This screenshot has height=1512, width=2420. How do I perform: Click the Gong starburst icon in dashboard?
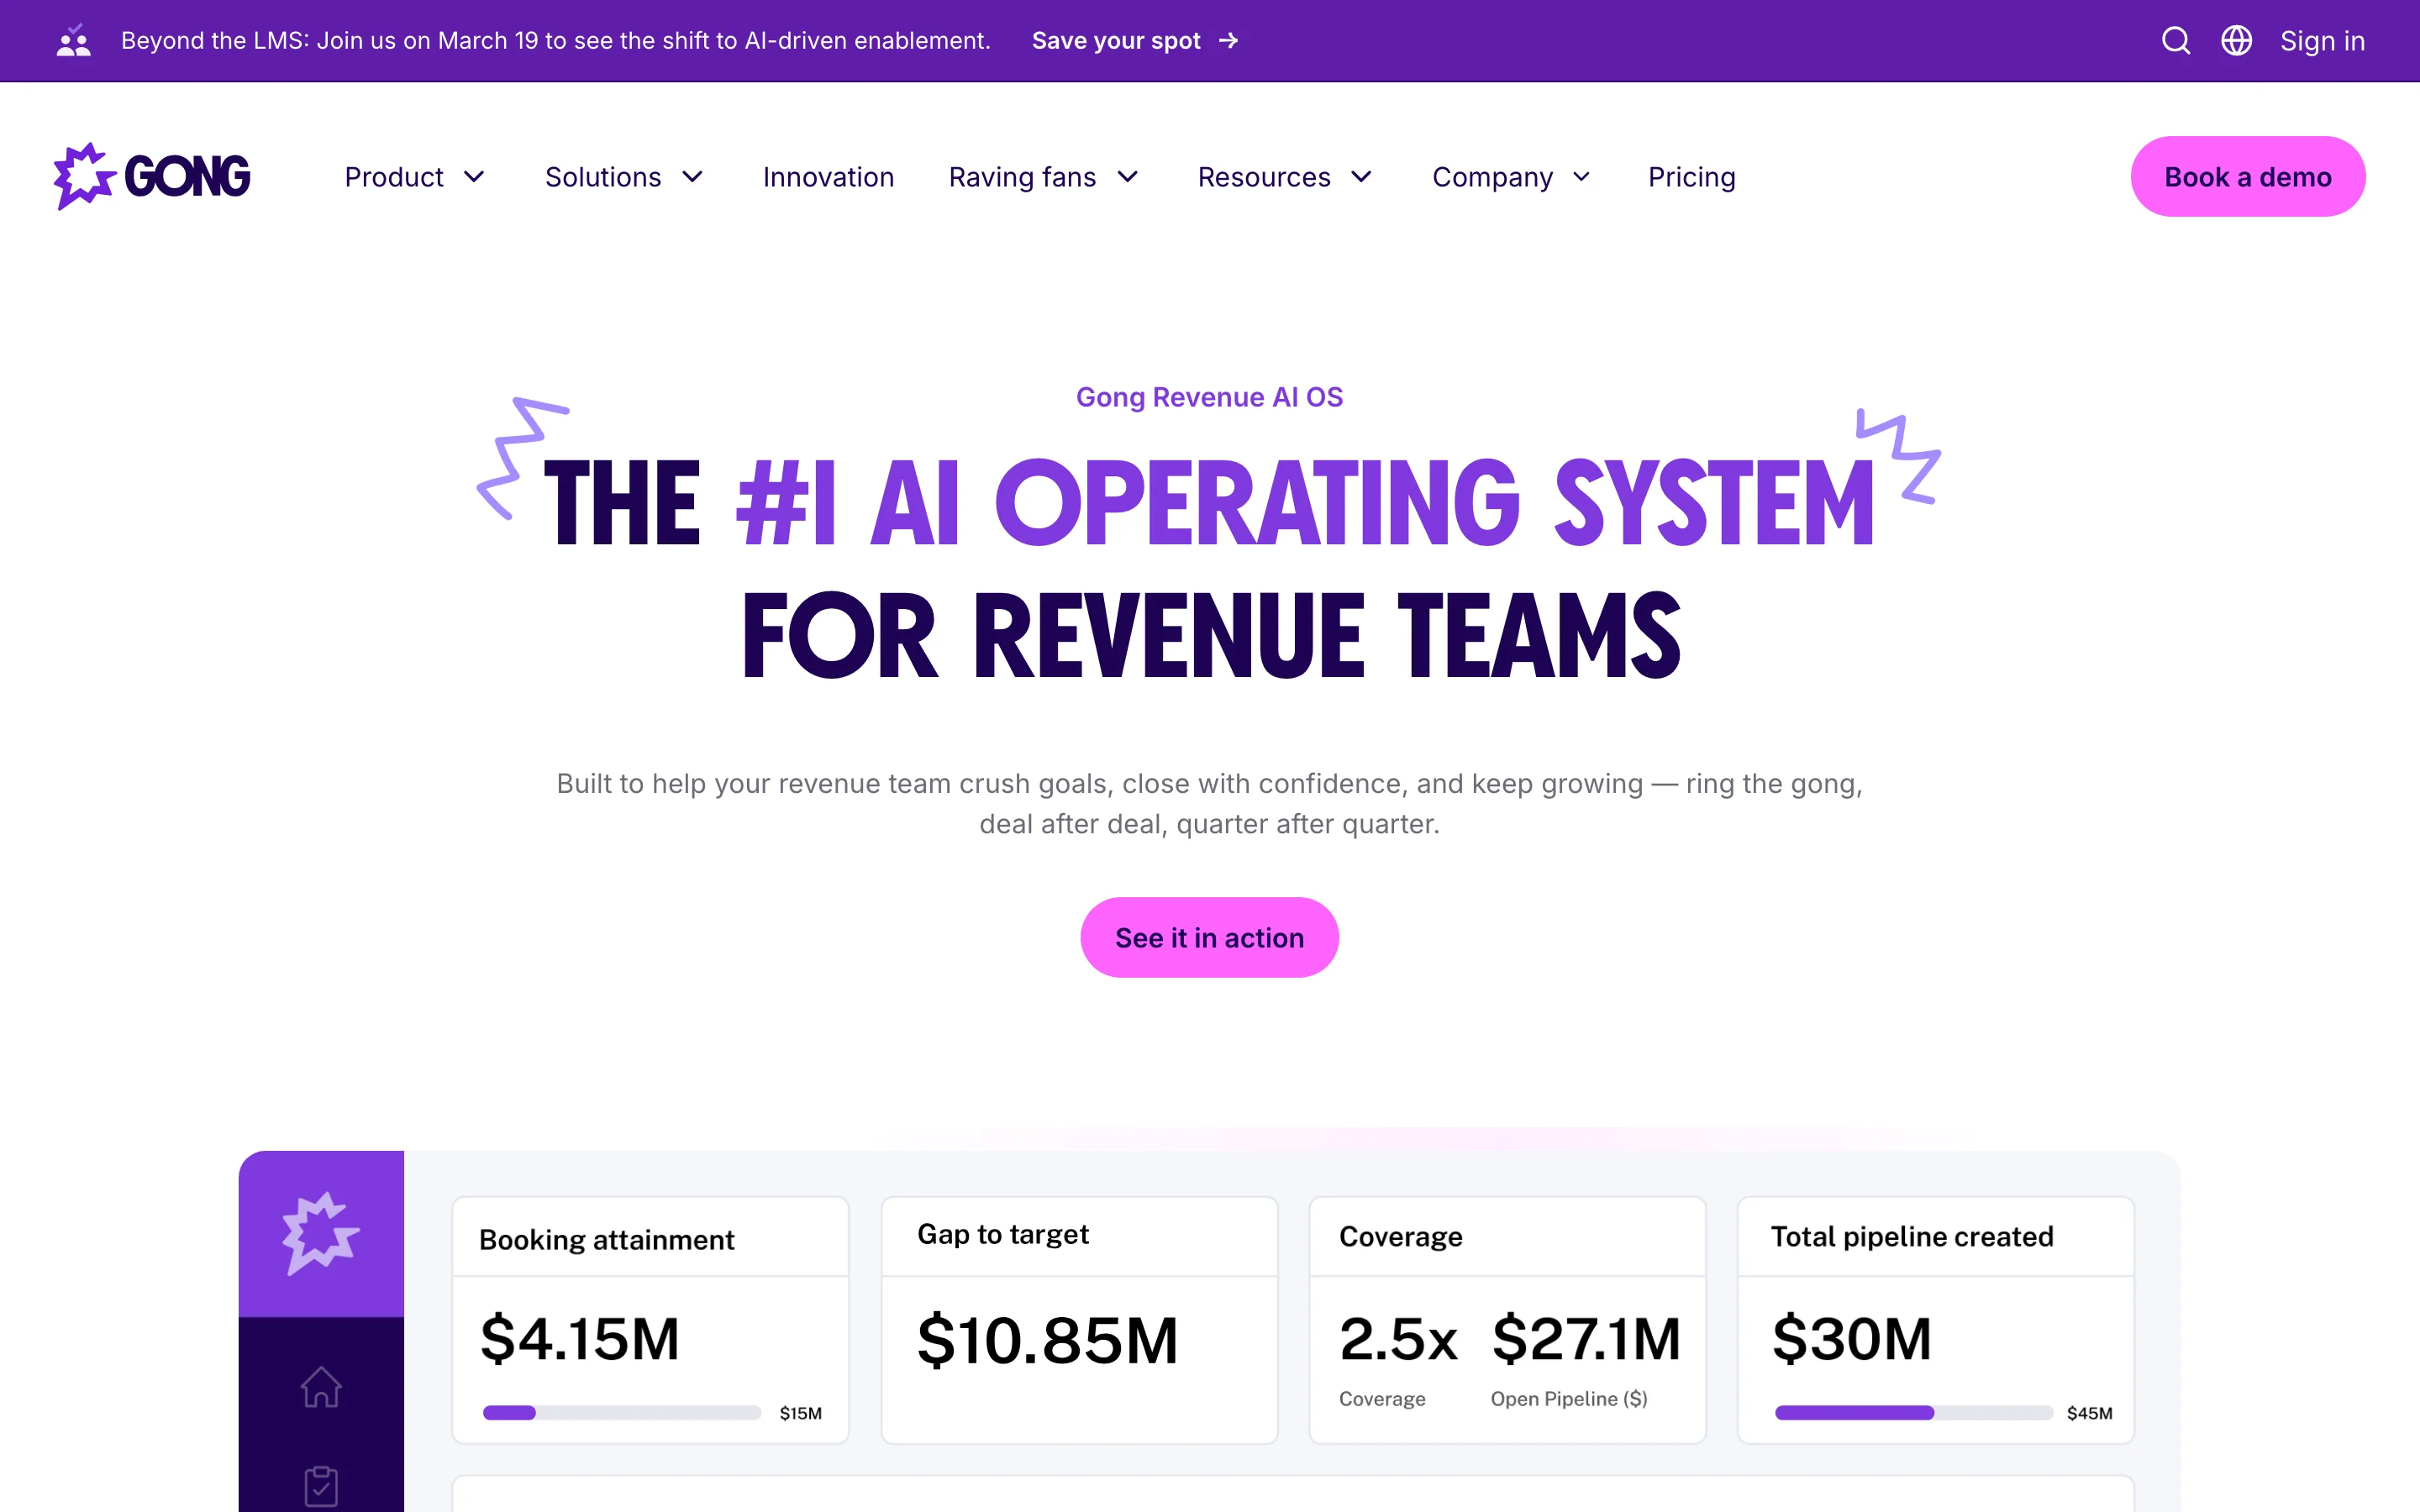321,1233
